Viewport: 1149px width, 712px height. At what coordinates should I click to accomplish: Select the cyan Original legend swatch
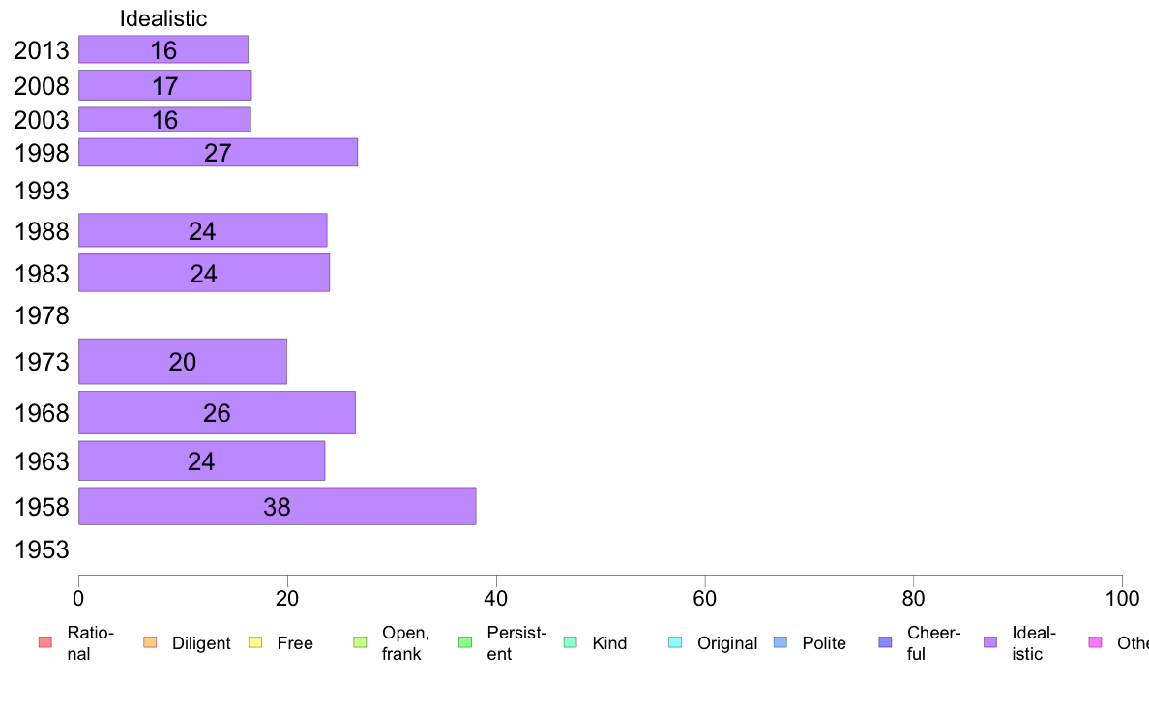[676, 642]
